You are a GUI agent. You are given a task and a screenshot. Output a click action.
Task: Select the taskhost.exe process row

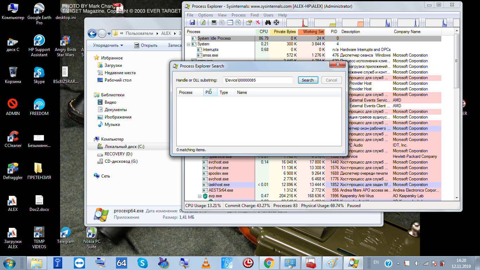pyautogui.click(x=313, y=185)
